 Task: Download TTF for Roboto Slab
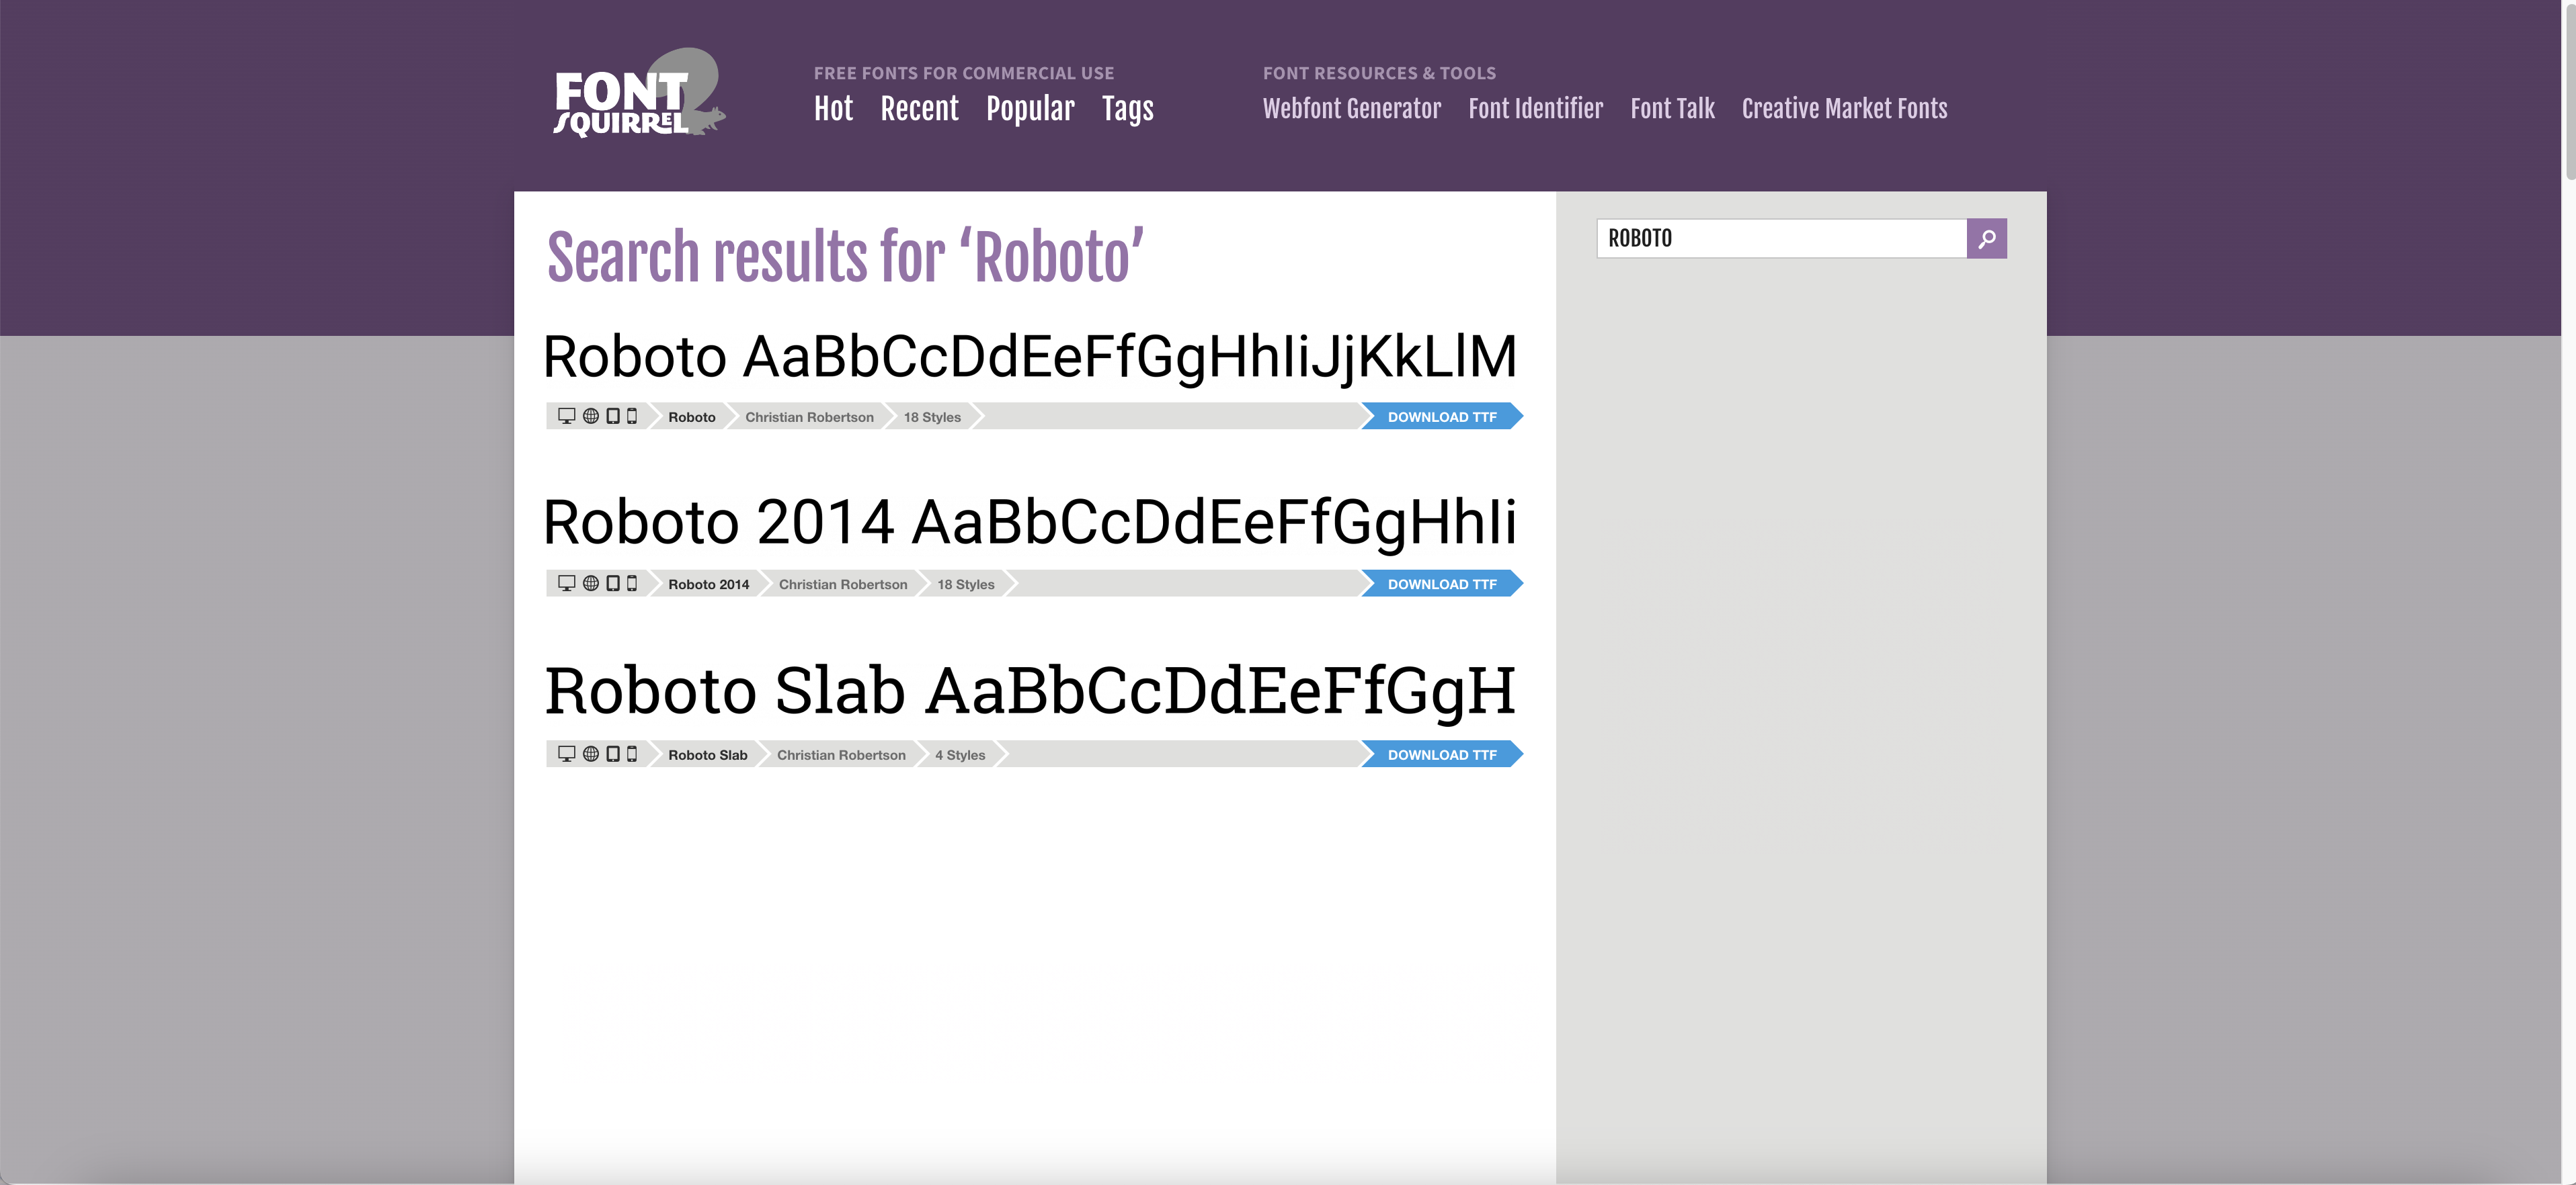click(x=1442, y=754)
